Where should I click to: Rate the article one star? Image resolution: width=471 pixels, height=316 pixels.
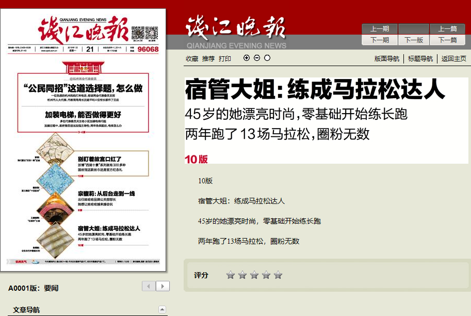click(231, 275)
